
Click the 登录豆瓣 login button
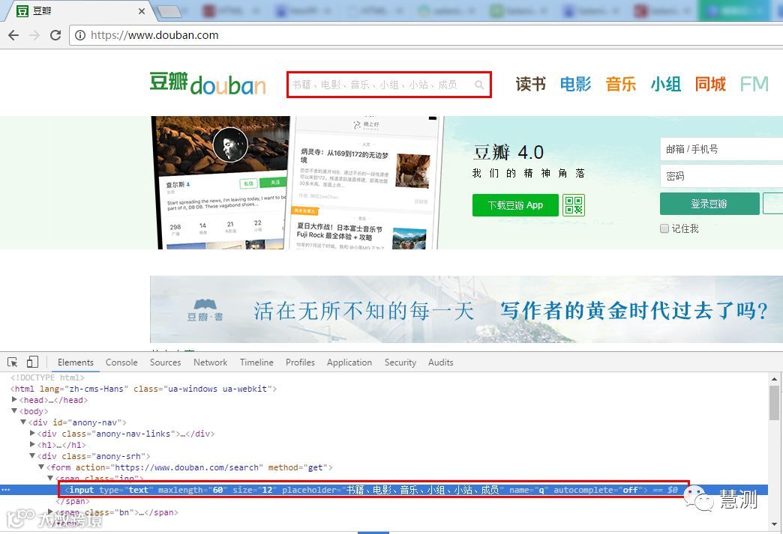(709, 204)
